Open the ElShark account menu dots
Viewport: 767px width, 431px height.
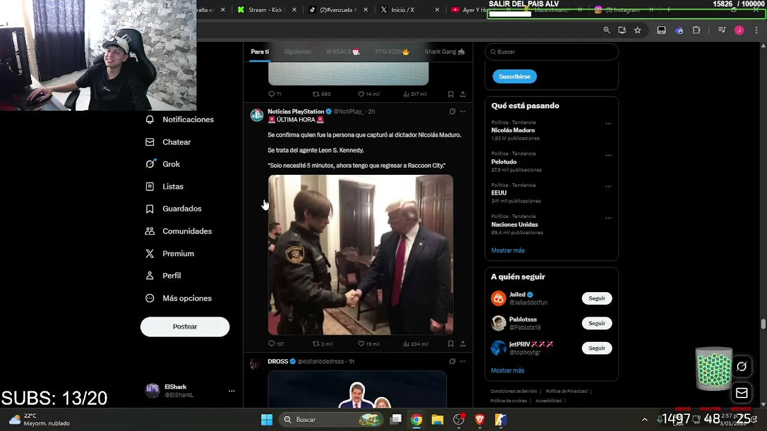[231, 391]
